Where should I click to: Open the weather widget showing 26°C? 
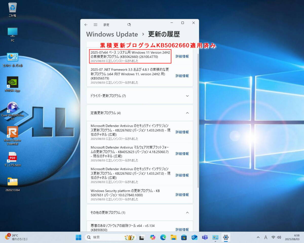pyautogui.click(x=16, y=237)
